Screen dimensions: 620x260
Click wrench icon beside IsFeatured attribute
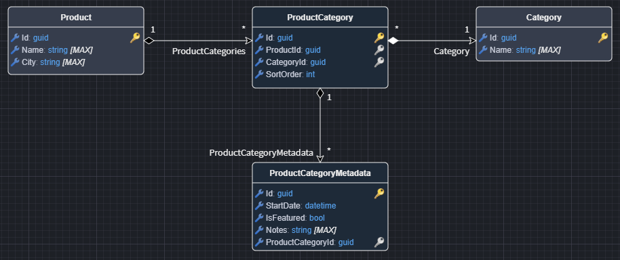[x=259, y=218]
